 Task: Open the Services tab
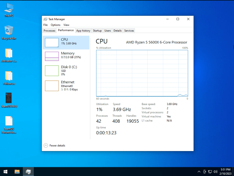(x=129, y=31)
